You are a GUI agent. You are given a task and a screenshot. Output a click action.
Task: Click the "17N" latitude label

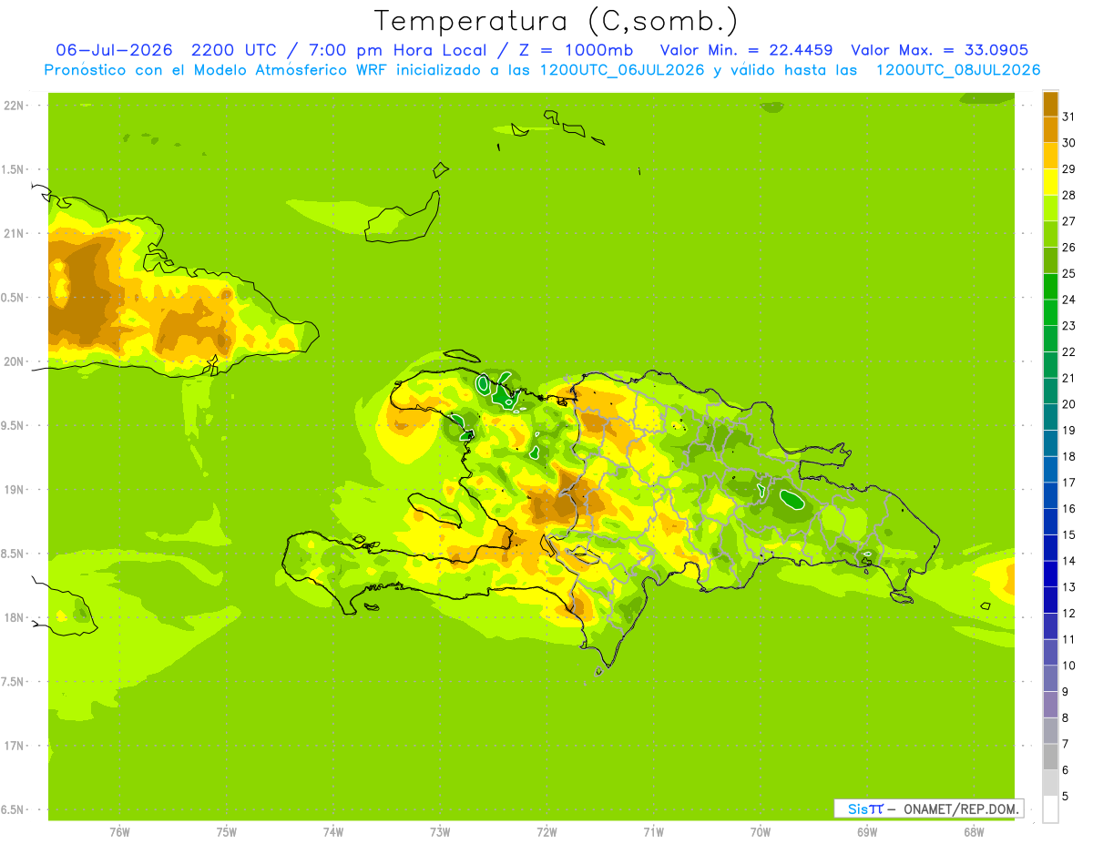click(15, 746)
